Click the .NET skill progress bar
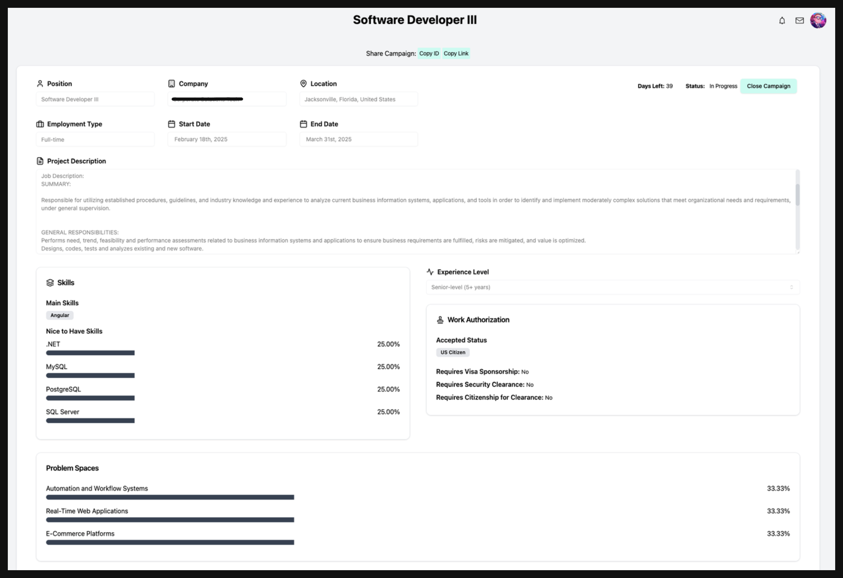The height and width of the screenshot is (578, 843). [90, 353]
